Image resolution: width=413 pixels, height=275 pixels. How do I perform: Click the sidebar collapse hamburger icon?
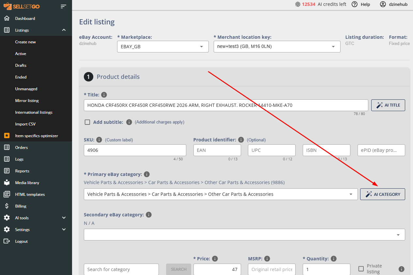point(63,6)
